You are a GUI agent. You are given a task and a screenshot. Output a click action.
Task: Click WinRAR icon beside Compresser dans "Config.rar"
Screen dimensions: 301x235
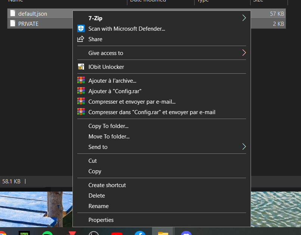[81, 112]
